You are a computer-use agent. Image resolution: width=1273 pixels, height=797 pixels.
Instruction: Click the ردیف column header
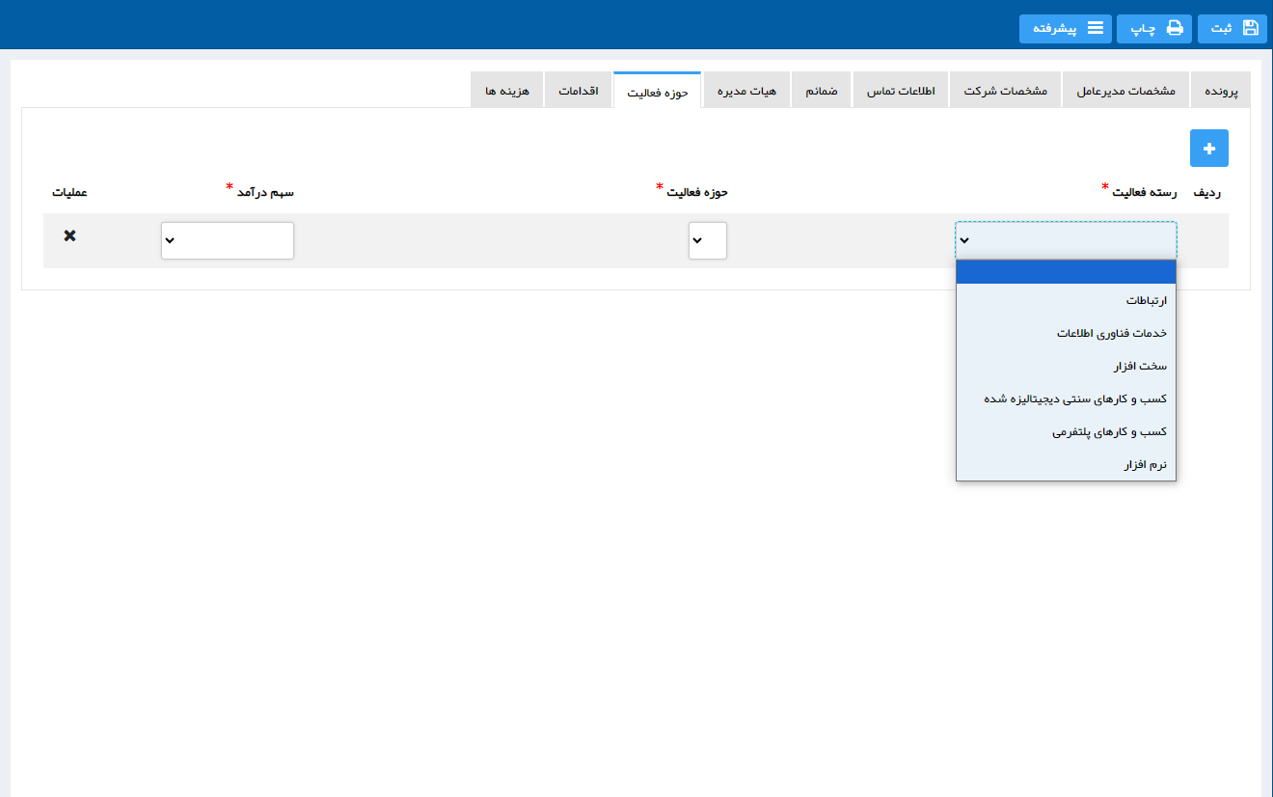click(1207, 193)
